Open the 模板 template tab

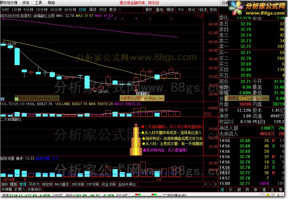(14, 184)
